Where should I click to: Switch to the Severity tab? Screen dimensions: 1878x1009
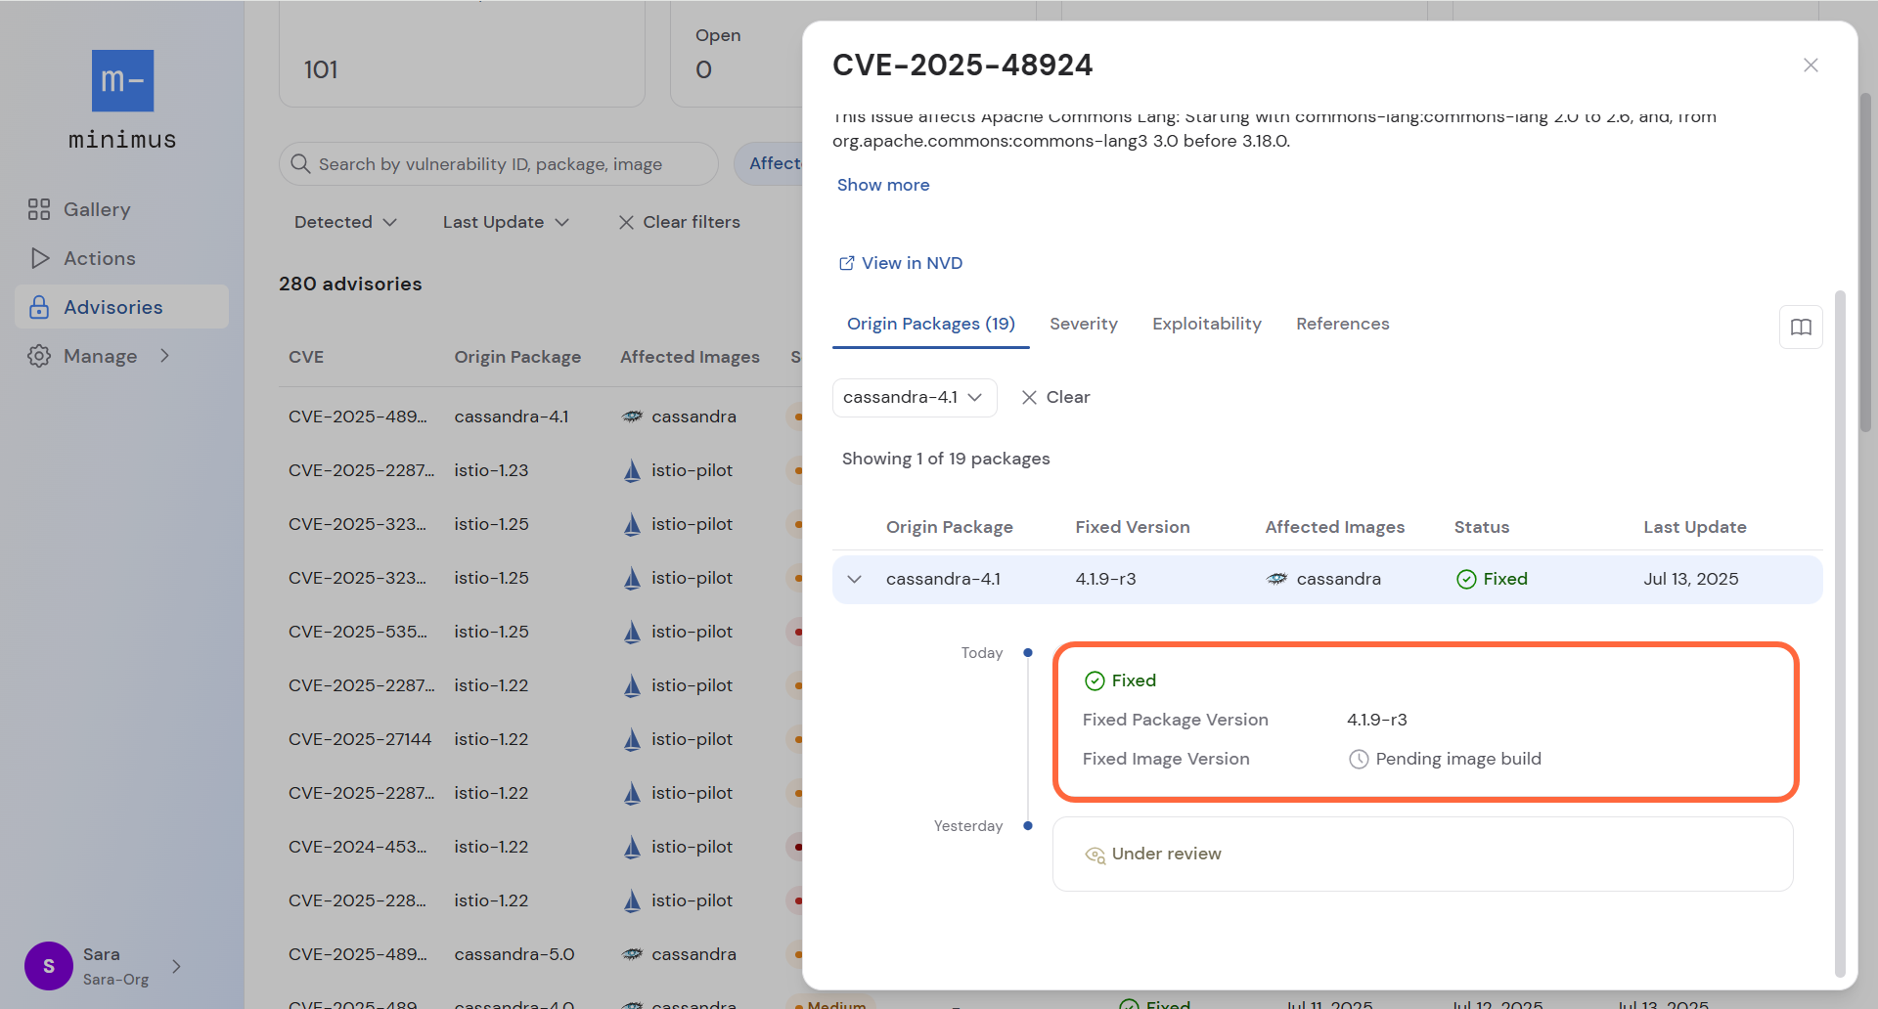click(1084, 324)
